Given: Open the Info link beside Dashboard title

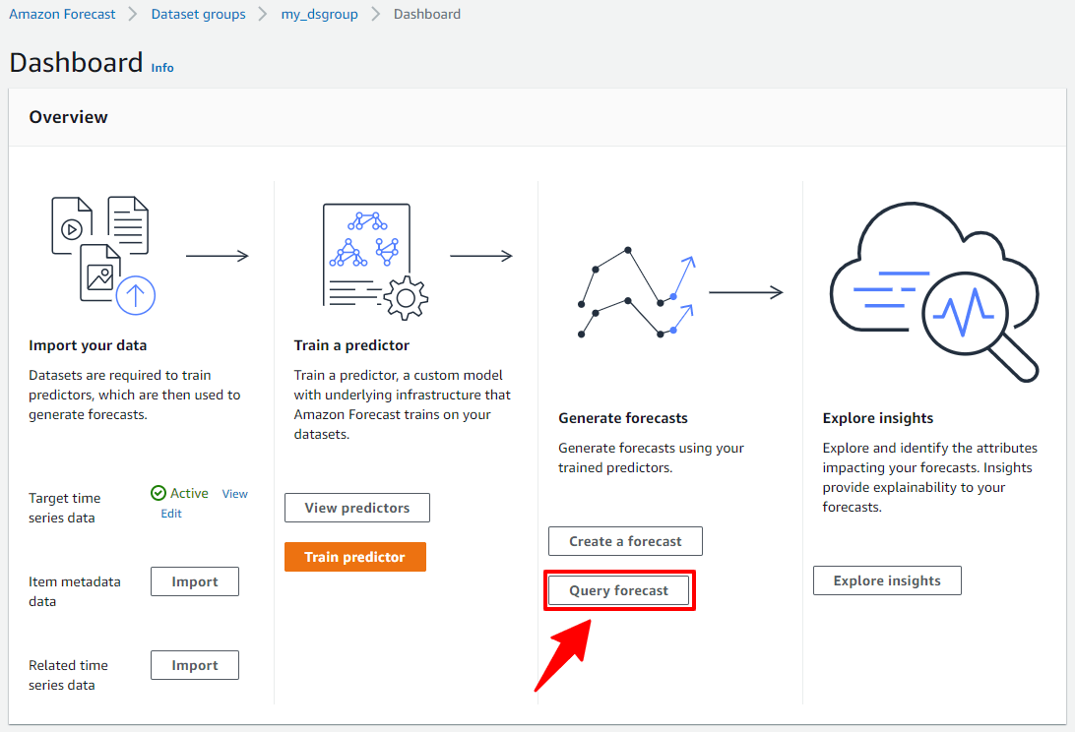Looking at the screenshot, I should 162,68.
